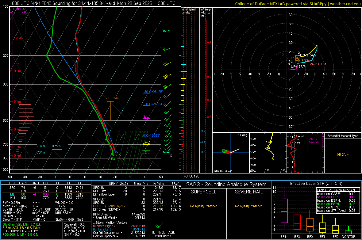The height and width of the screenshot is (240, 362).
Task: Click the Potential Hazard Type header
Action: click(x=343, y=136)
